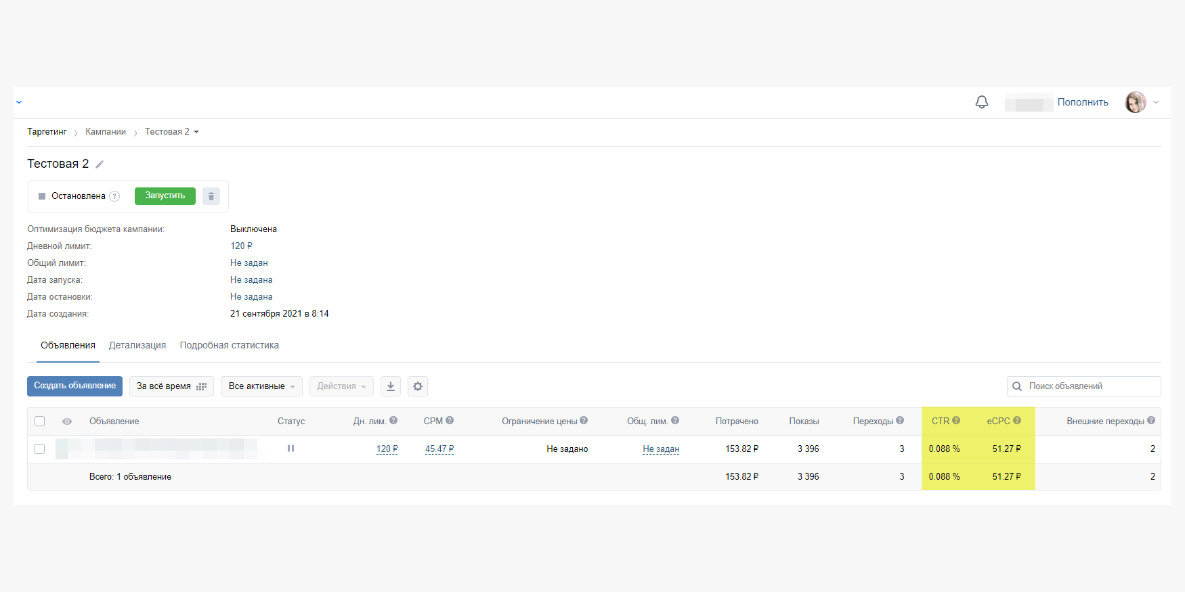Tick the select-all checkbox in table header
This screenshot has width=1185, height=592.
(40, 422)
